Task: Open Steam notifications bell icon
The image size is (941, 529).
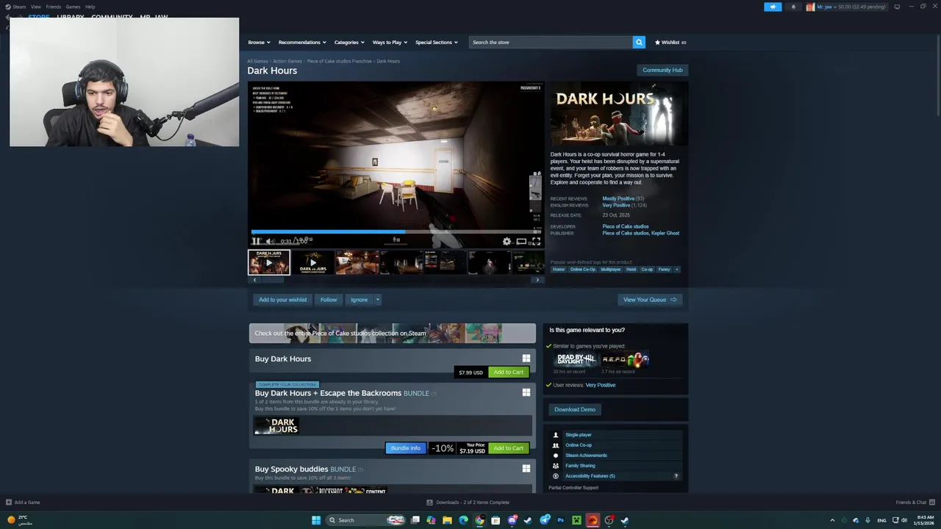Action: (793, 7)
